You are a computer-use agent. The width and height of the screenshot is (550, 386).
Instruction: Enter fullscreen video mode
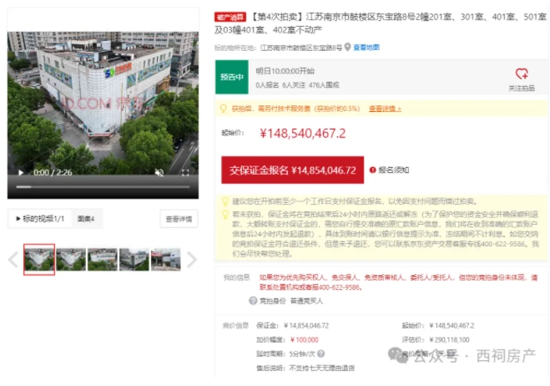click(186, 173)
